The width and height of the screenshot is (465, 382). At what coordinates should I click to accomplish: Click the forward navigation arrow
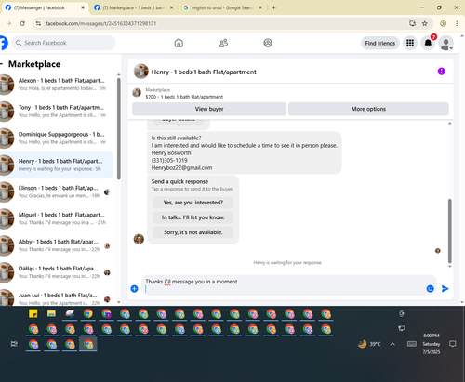tap(8, 23)
